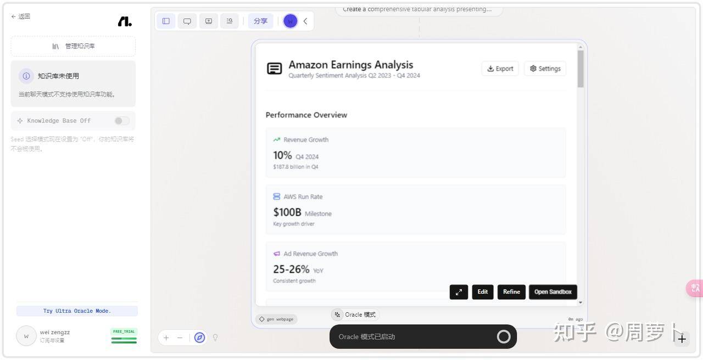Click the '25-26%' ad revenue value

point(291,269)
